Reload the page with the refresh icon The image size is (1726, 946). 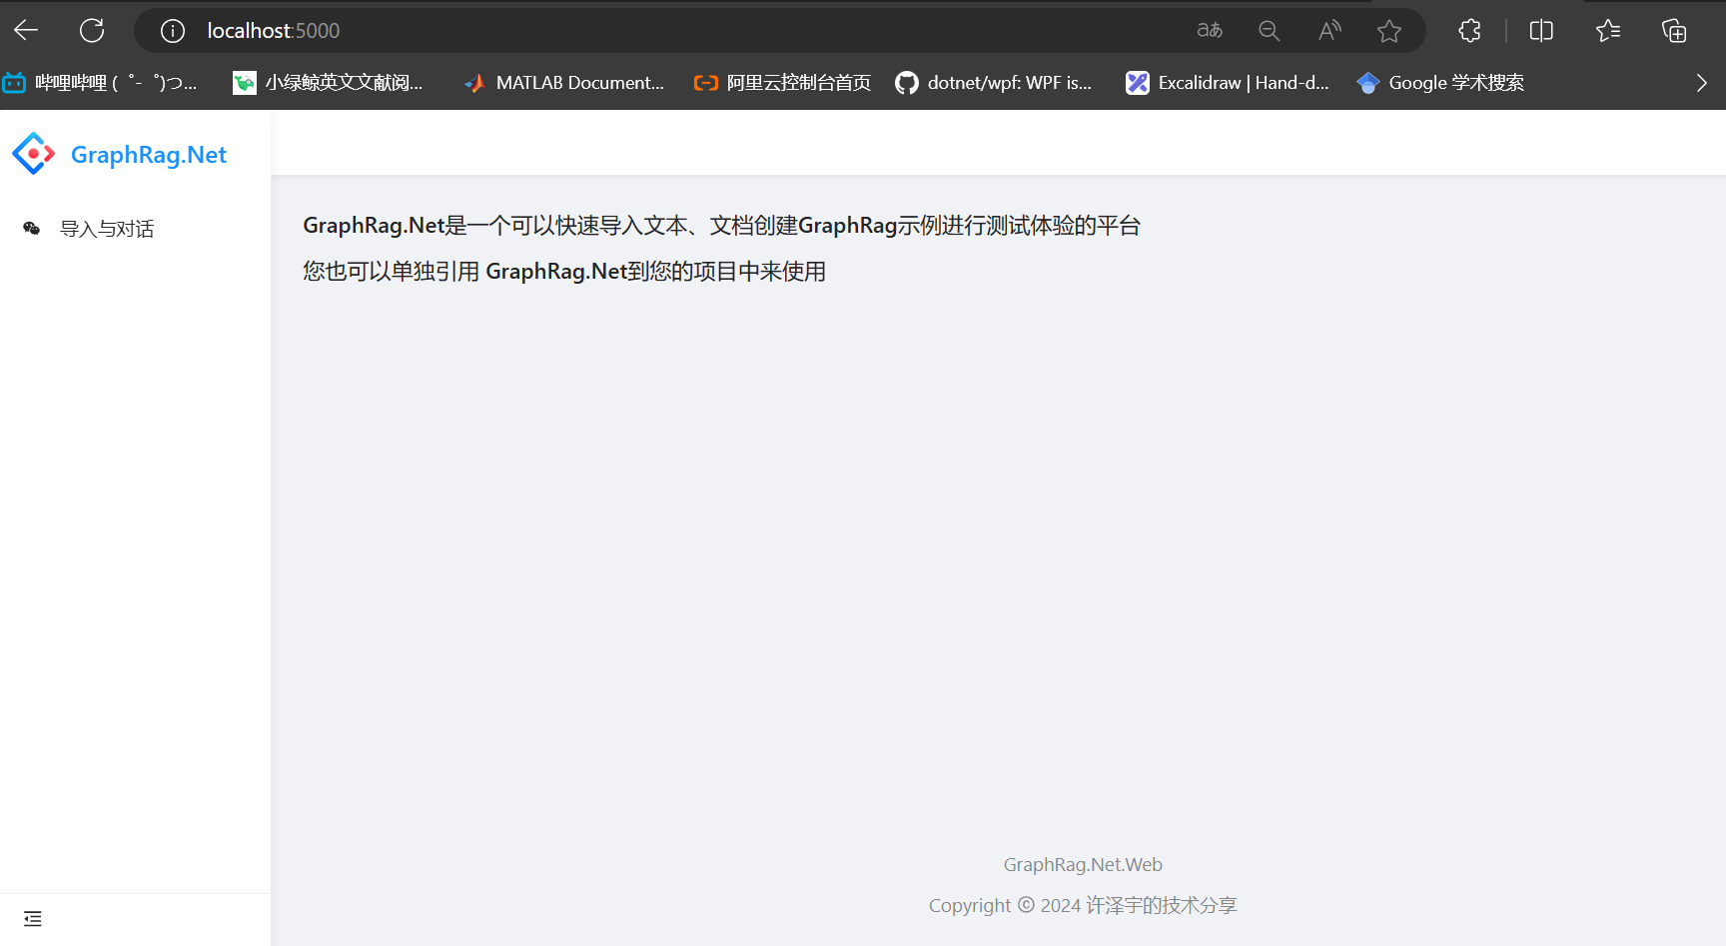92,30
